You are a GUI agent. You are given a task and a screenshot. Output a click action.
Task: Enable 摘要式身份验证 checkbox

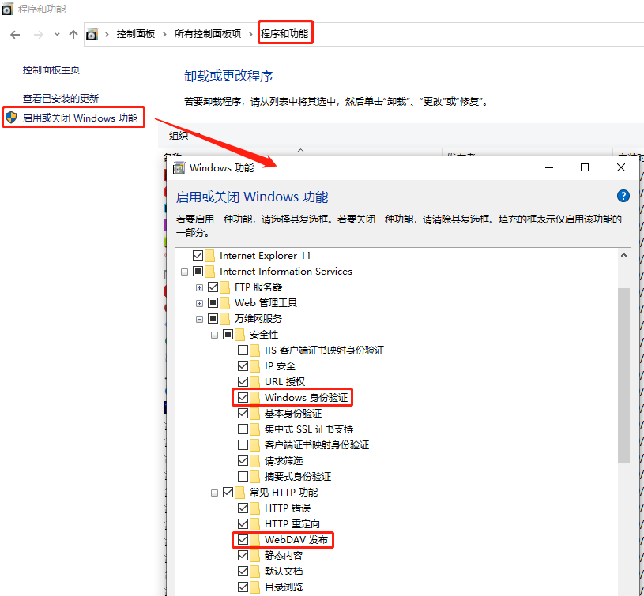243,477
